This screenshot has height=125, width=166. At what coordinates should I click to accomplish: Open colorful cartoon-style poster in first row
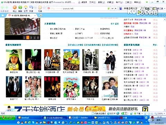click(x=71, y=60)
